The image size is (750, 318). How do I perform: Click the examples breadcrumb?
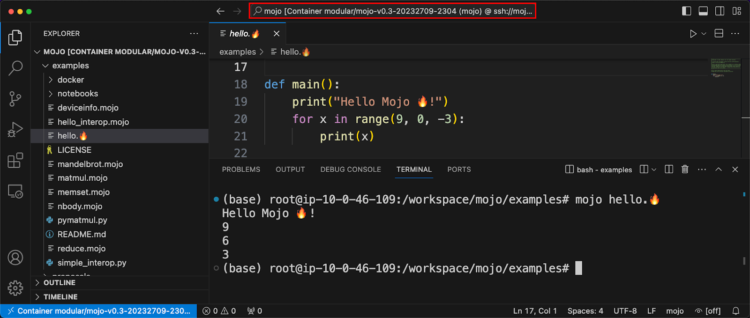coord(238,52)
